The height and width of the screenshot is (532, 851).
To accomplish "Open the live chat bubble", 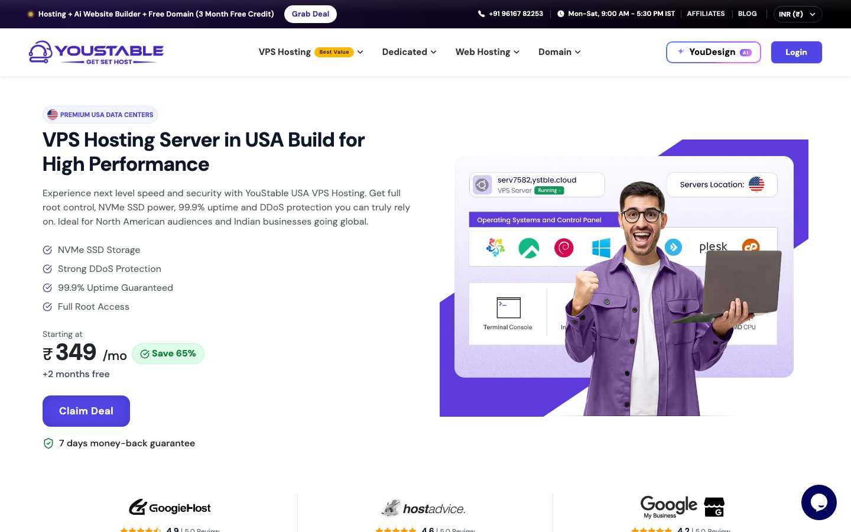I will click(x=819, y=502).
